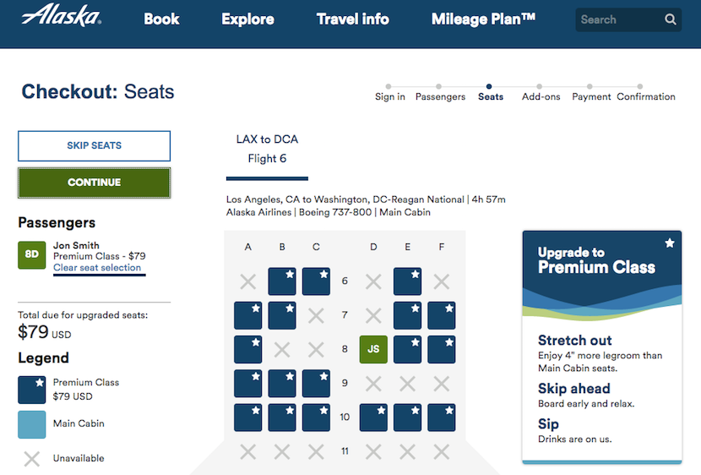Pick Premium seat 7F

point(442,315)
